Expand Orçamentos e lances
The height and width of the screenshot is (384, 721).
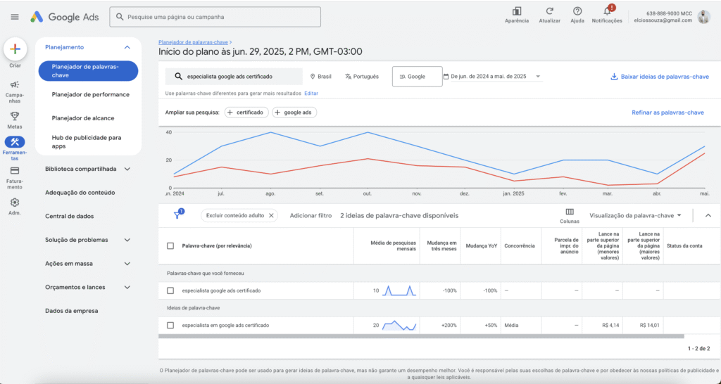click(x=127, y=287)
